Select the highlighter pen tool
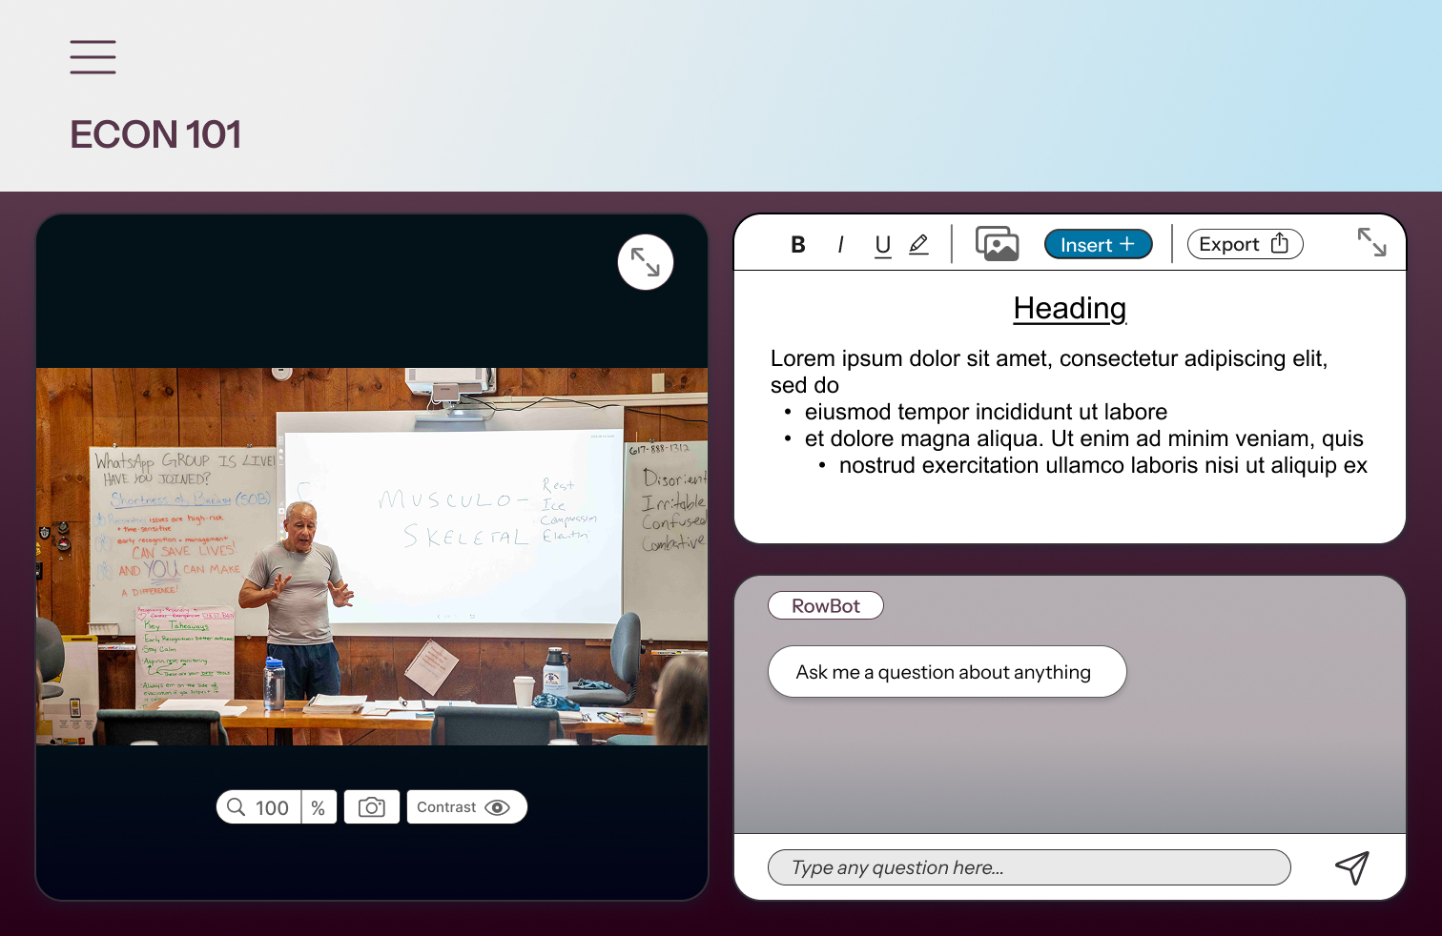 tap(918, 245)
